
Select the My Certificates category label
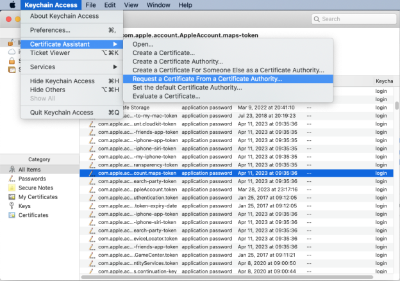coord(38,197)
